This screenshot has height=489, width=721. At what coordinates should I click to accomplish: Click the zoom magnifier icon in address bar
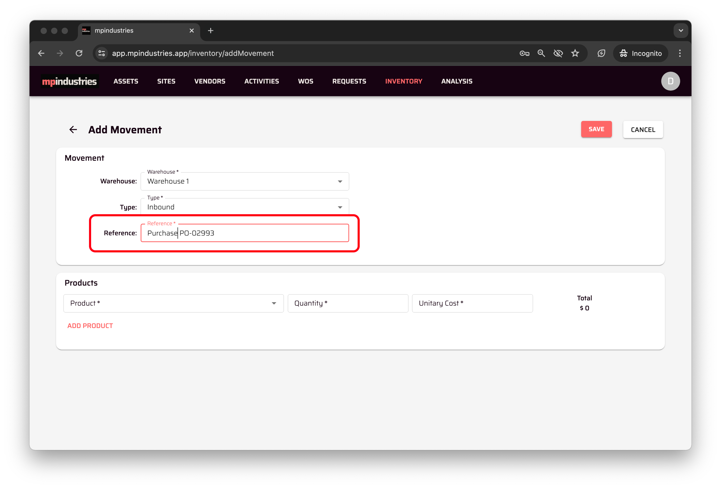[x=541, y=53]
